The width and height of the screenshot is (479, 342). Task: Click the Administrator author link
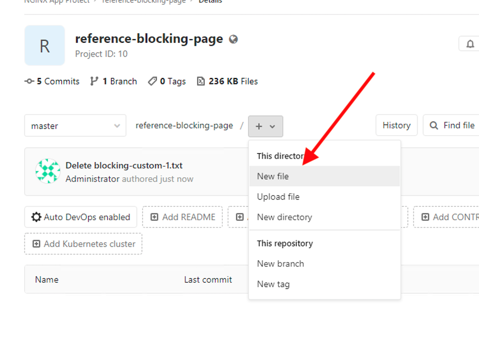(x=92, y=179)
